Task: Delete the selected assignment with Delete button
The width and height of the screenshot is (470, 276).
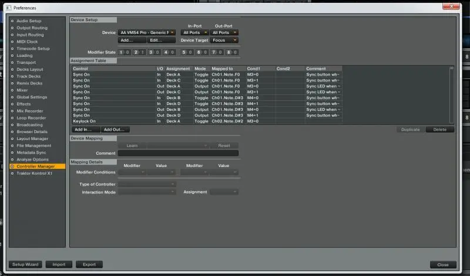Action: click(440, 130)
